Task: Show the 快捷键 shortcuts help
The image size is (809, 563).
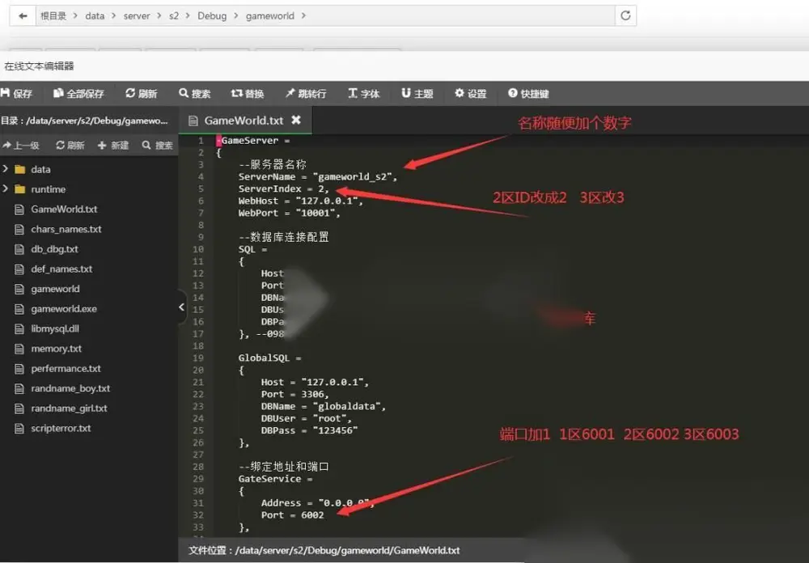Action: pyautogui.click(x=528, y=93)
